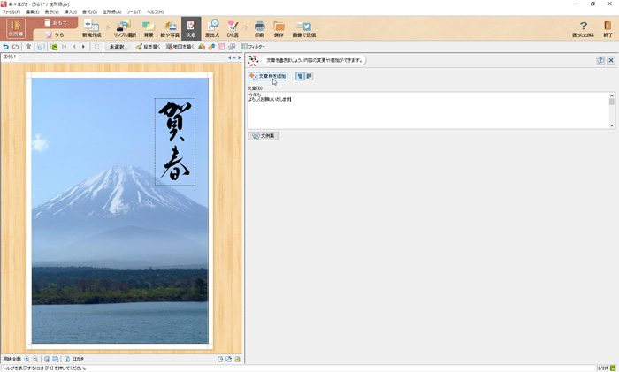Open the ツール tools menu
The width and height of the screenshot is (619, 372).
coord(134,11)
